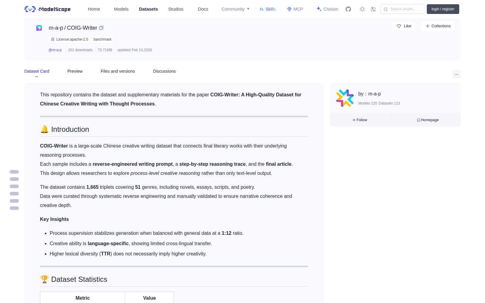
Task: Click '73.71MB' size text
Action: click(105, 50)
